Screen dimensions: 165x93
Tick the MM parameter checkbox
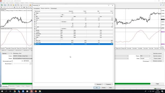[35, 17]
